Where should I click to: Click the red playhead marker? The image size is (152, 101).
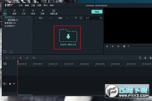point(18,62)
